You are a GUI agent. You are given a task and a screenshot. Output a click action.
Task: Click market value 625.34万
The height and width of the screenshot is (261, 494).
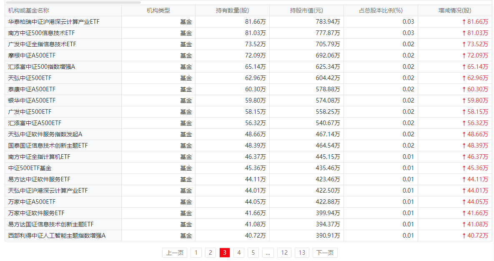328,67
